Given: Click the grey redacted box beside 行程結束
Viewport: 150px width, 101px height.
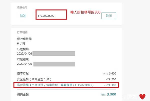Looking at the screenshot, I should pyautogui.click(x=54, y=64).
